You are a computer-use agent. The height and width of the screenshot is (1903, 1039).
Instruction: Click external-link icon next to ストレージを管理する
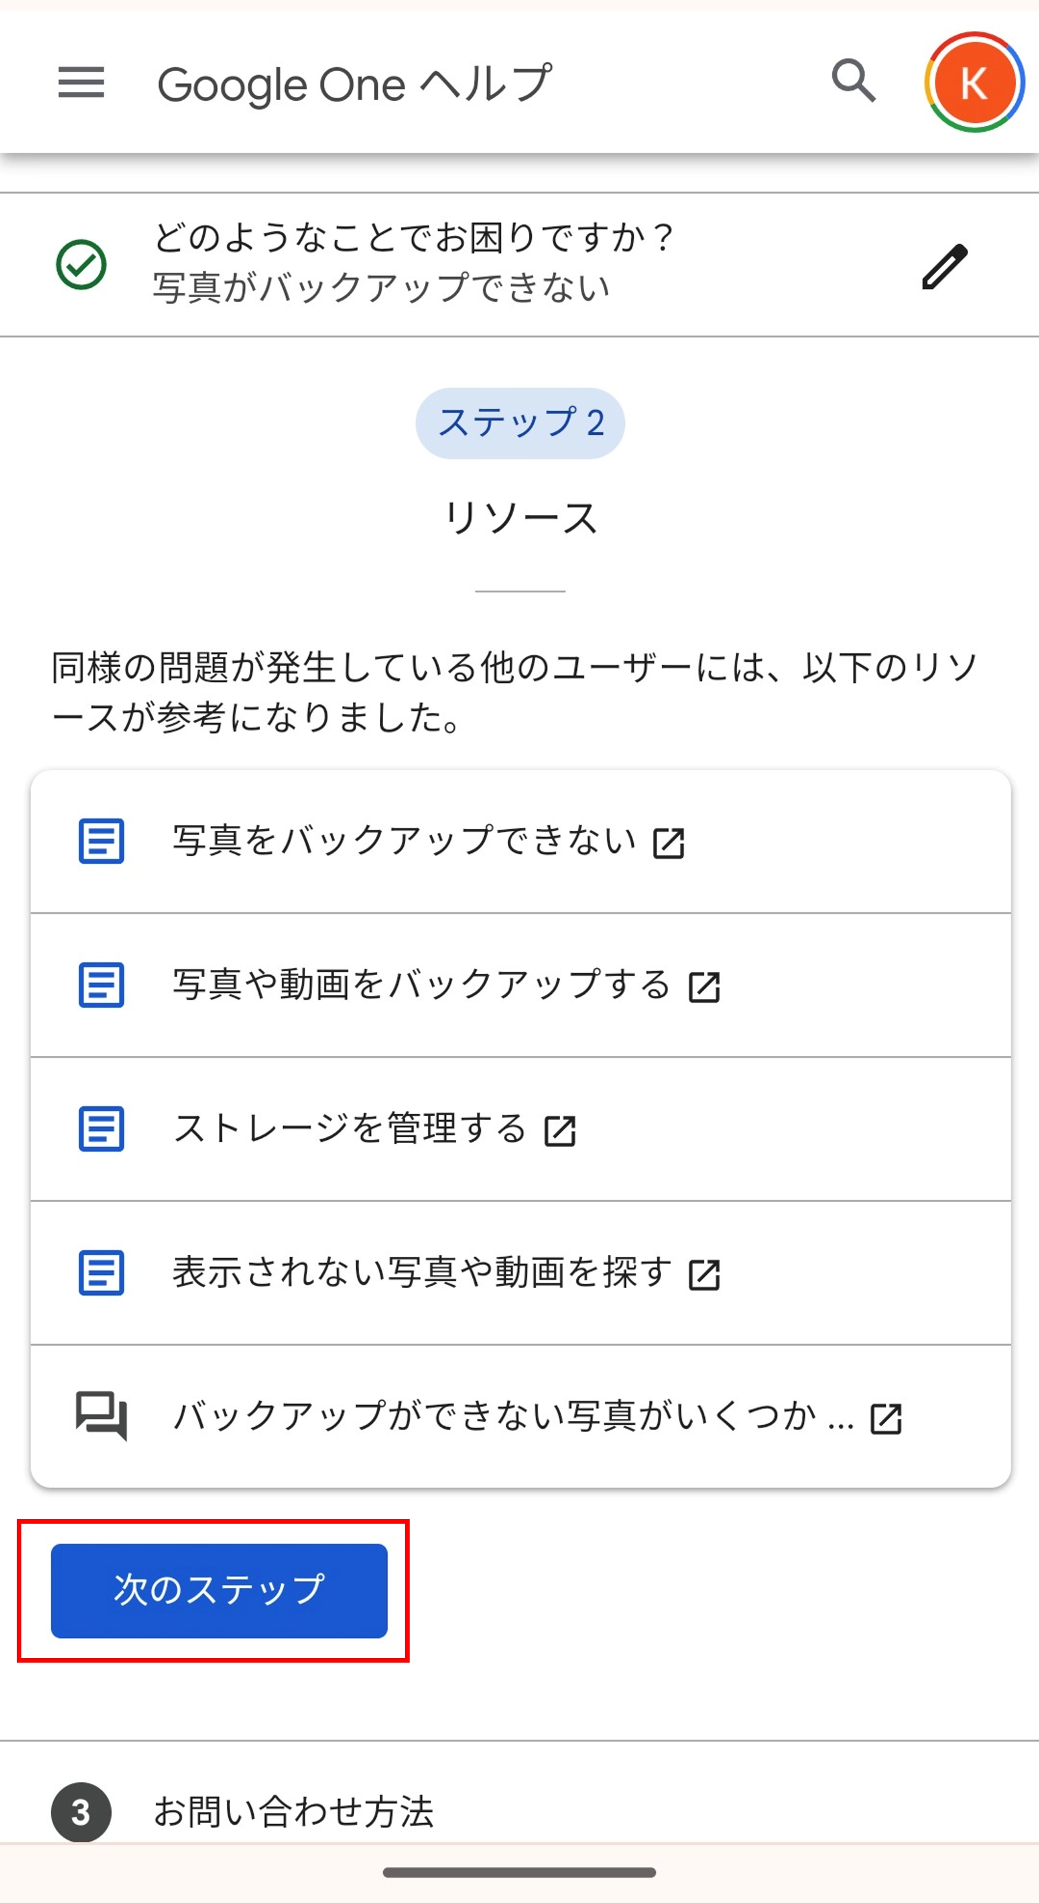point(560,1131)
